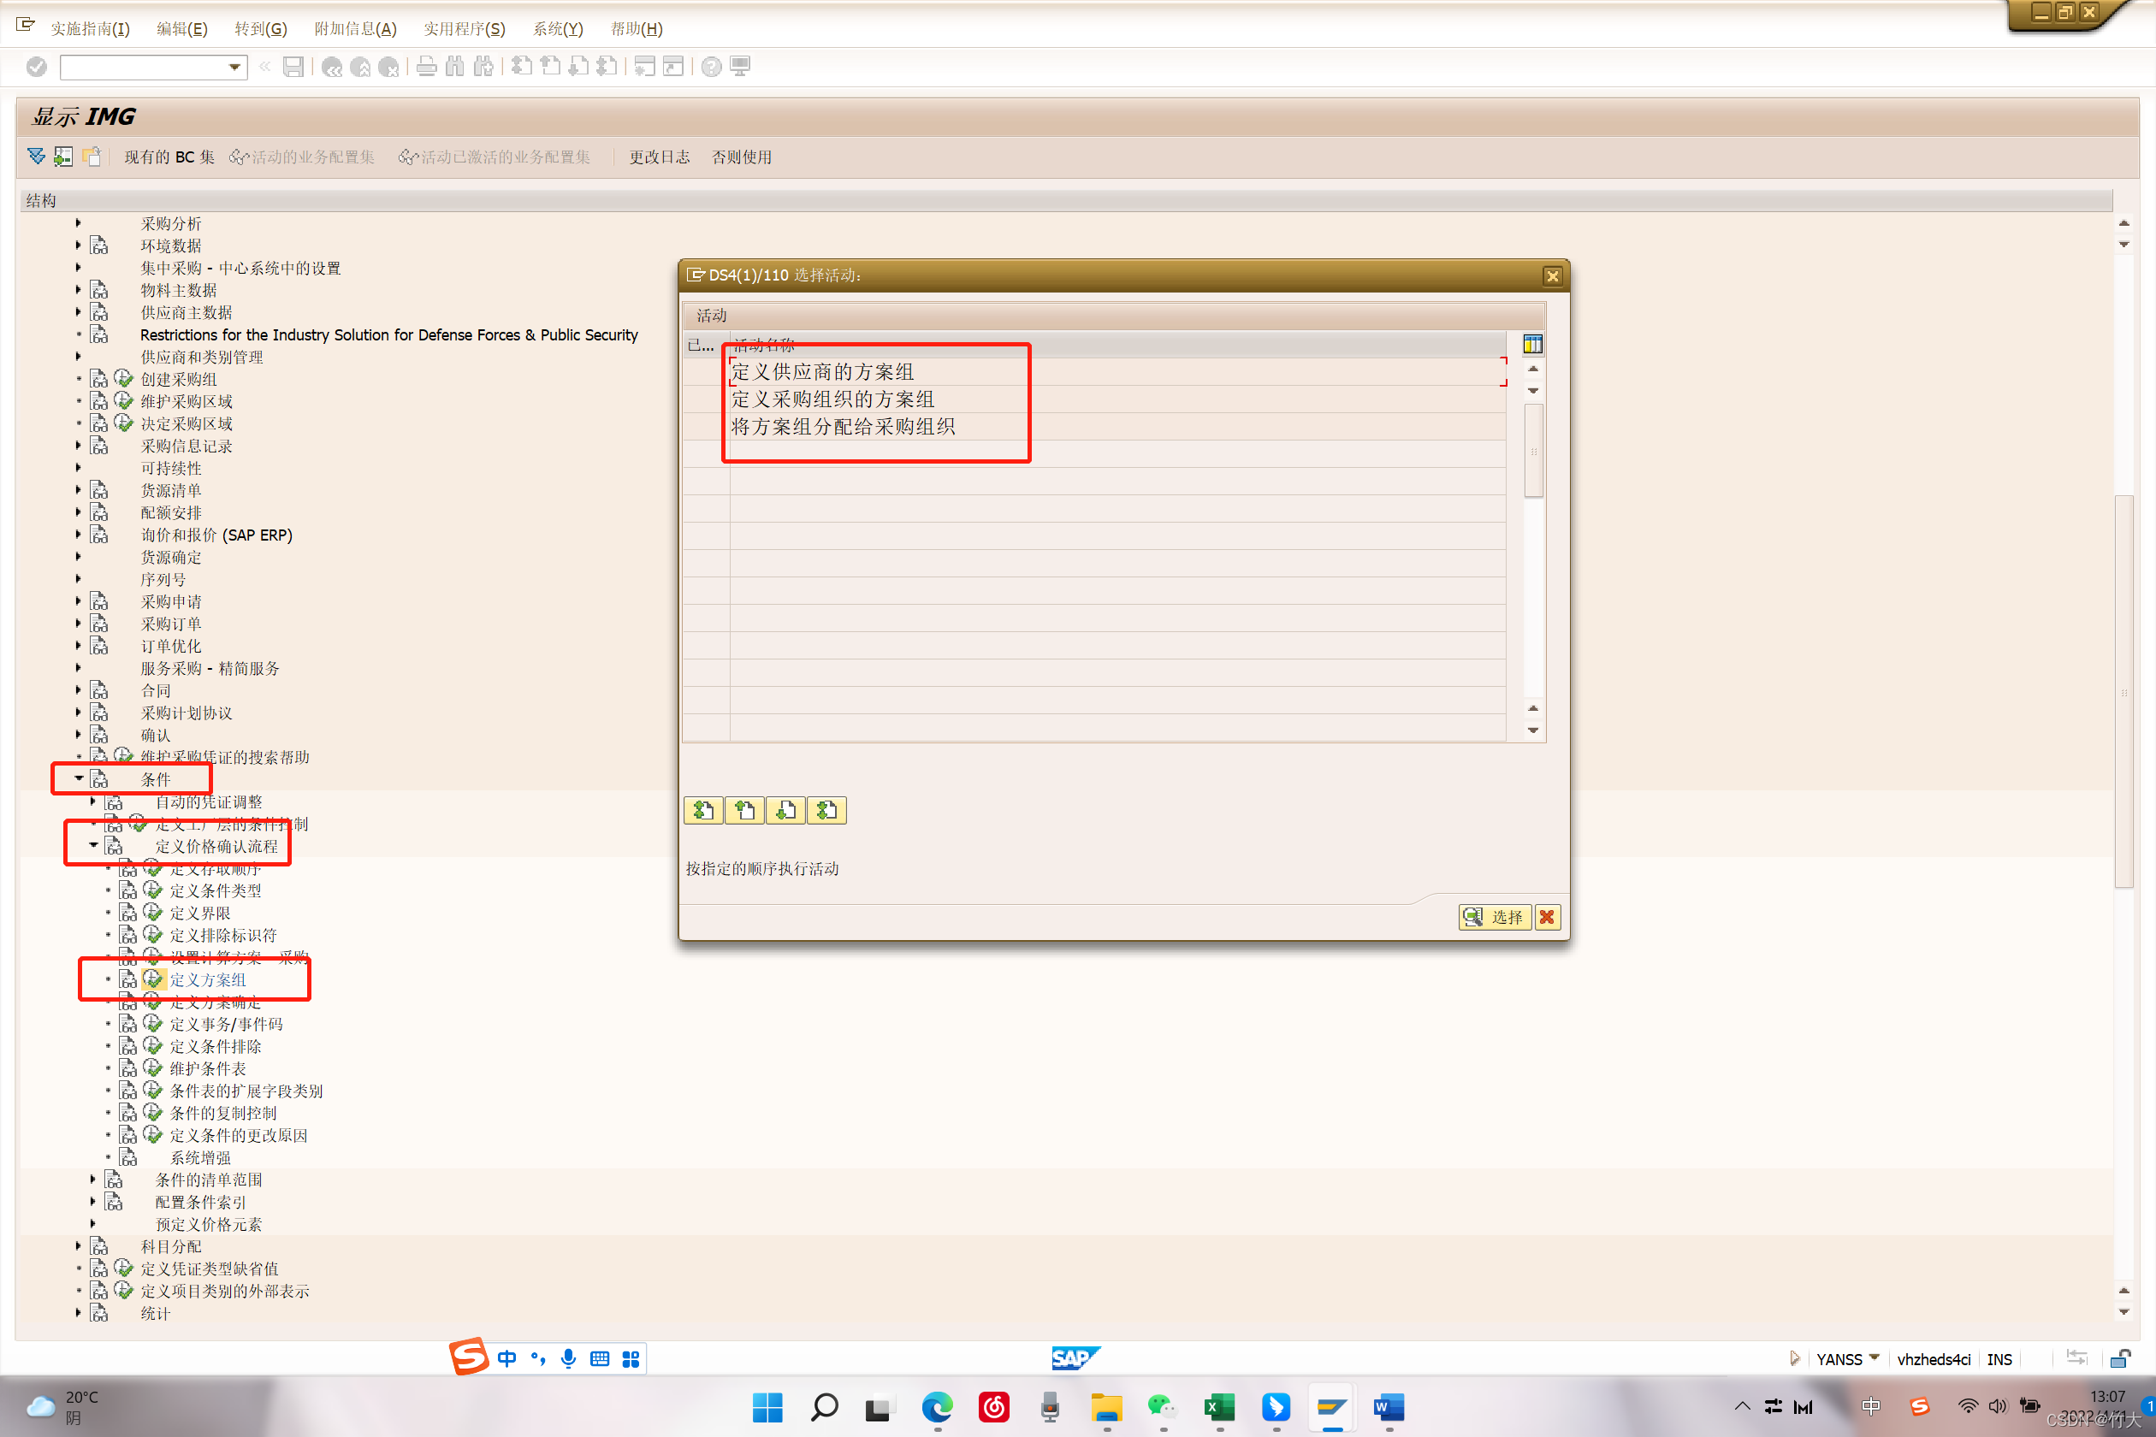Expand the 采购订单 tree node
Image resolution: width=2156 pixels, height=1437 pixels.
pos(78,624)
